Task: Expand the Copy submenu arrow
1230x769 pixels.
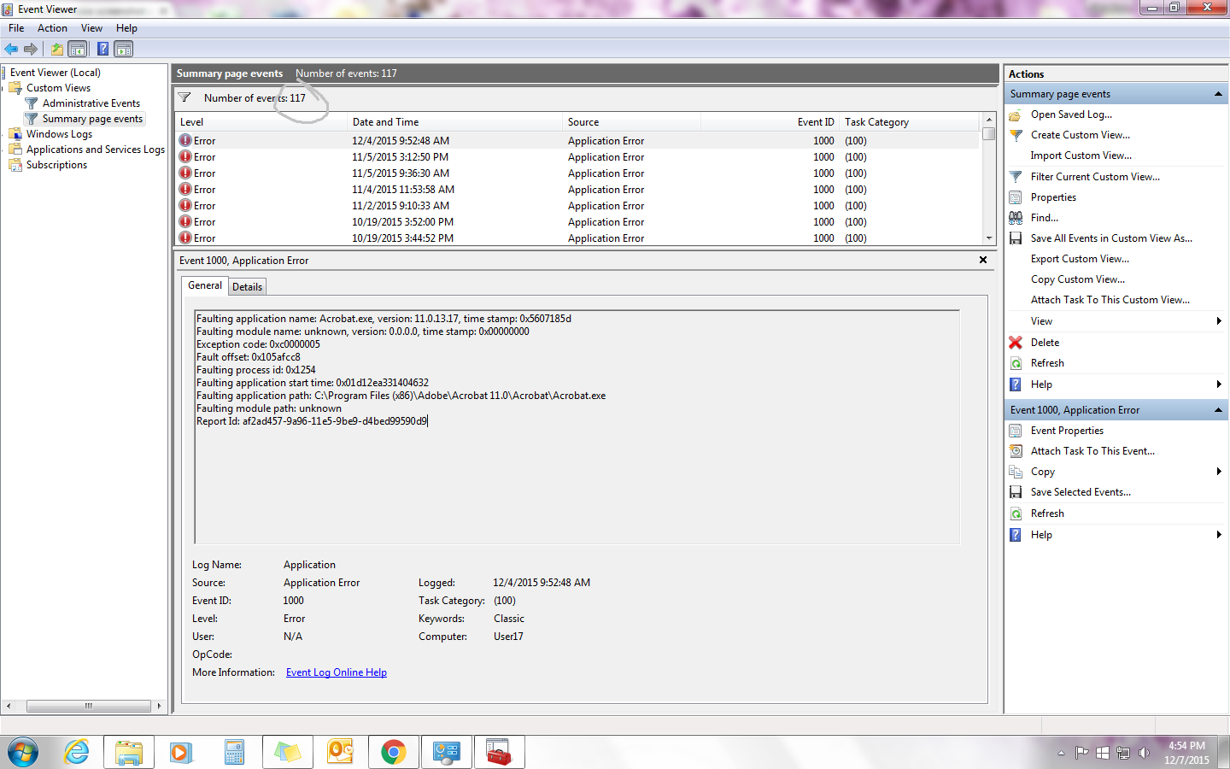Action: (x=1219, y=472)
